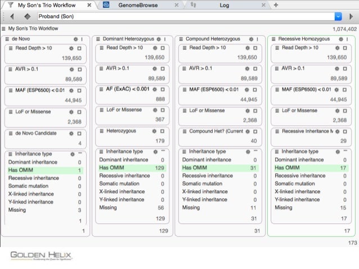Click the diamond icon in sample toolbar
The width and height of the screenshot is (359, 269).
pos(28,16)
